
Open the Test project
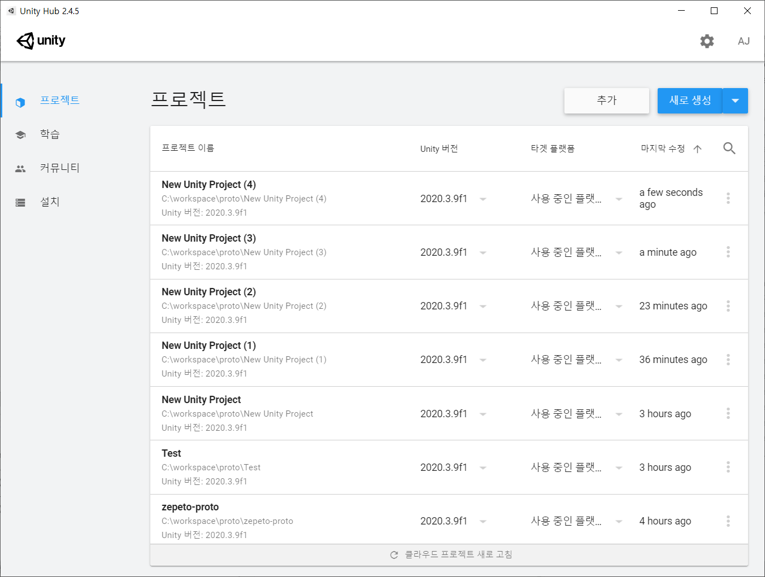[x=171, y=453]
